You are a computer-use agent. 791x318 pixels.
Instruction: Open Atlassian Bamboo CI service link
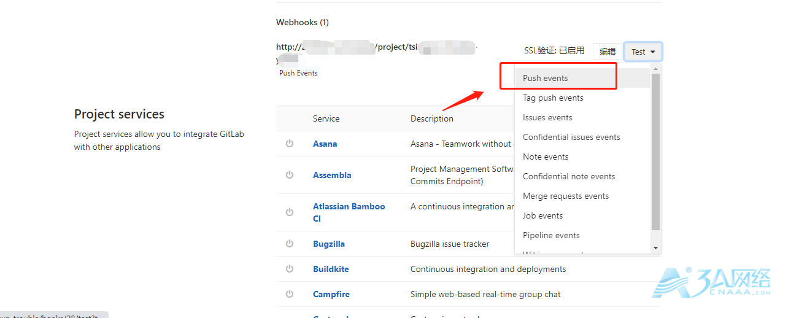[x=349, y=212]
